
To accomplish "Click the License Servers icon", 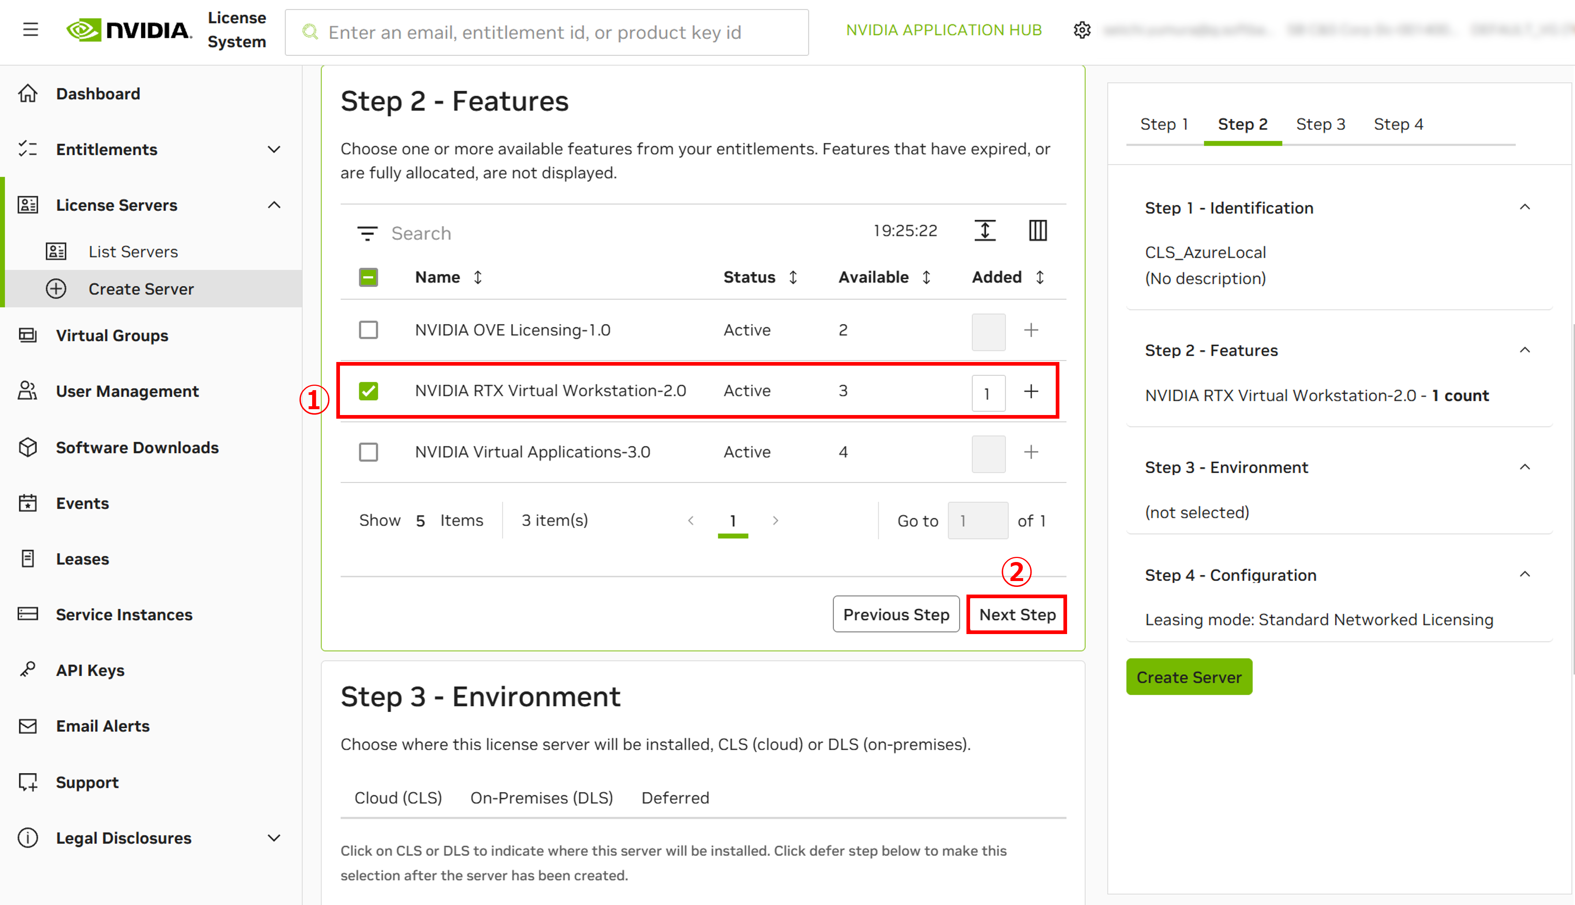I will click(28, 205).
